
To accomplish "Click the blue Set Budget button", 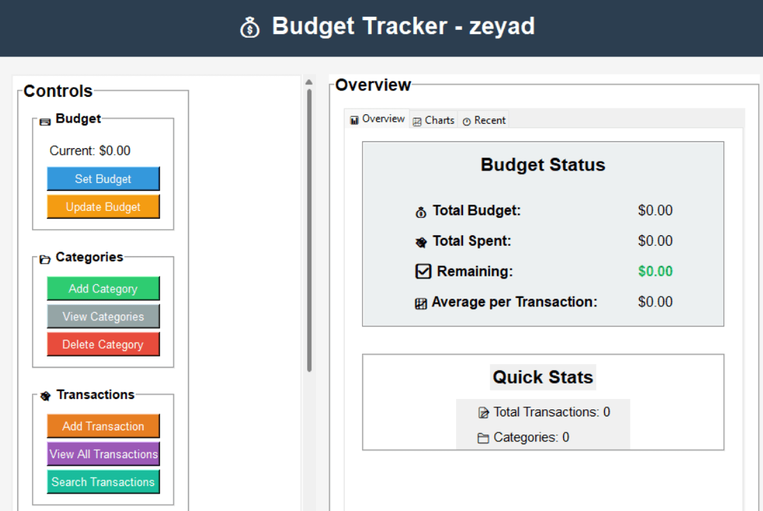I will click(x=103, y=179).
